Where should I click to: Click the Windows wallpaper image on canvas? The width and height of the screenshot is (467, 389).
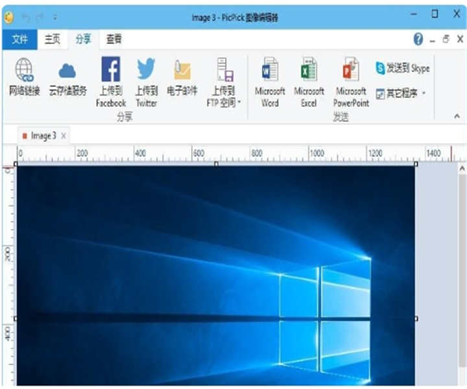tap(214, 272)
